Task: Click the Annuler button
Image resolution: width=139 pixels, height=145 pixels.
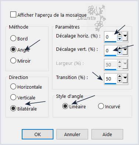Action: coord(72,134)
